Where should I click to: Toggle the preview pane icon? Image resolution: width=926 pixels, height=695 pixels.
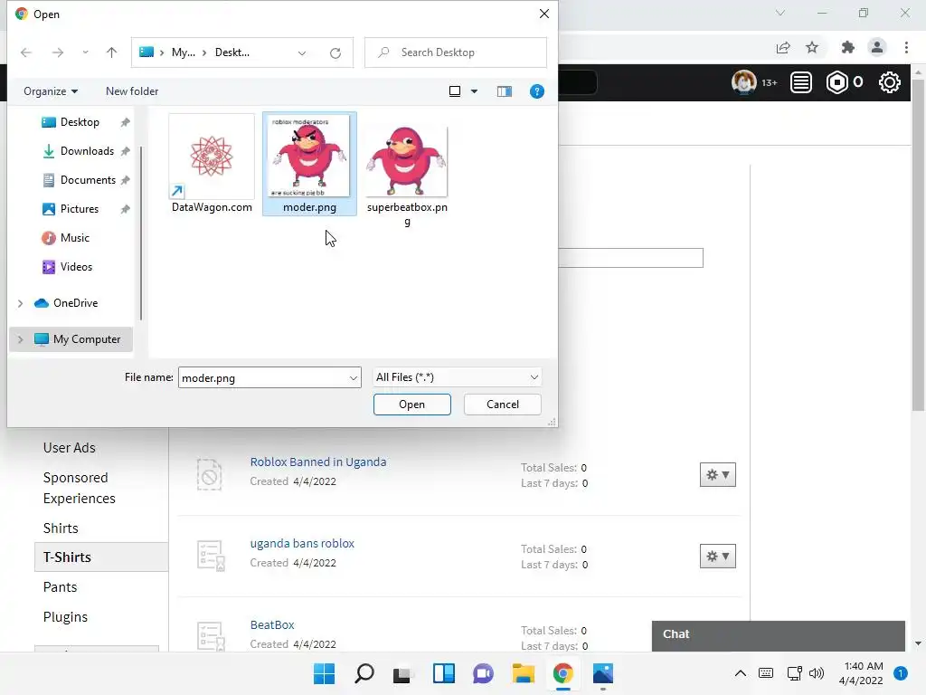(505, 91)
